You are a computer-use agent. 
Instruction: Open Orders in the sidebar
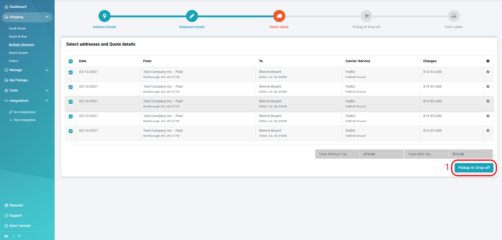pos(13,61)
